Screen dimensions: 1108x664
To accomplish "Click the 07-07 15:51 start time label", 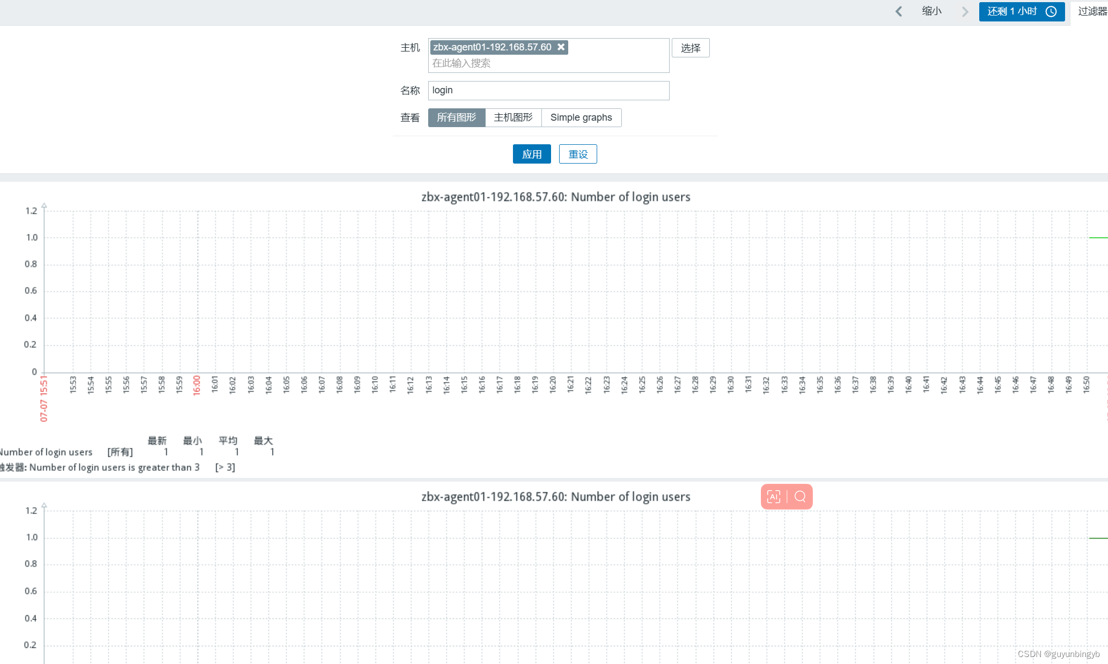I will tap(44, 399).
